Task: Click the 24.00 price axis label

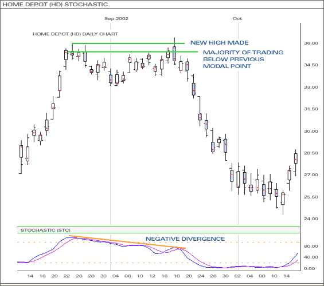Action: [311, 219]
